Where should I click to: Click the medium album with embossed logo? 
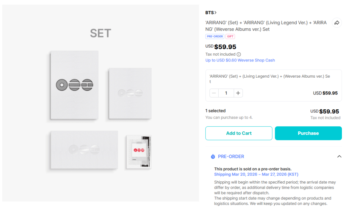coord(130,93)
